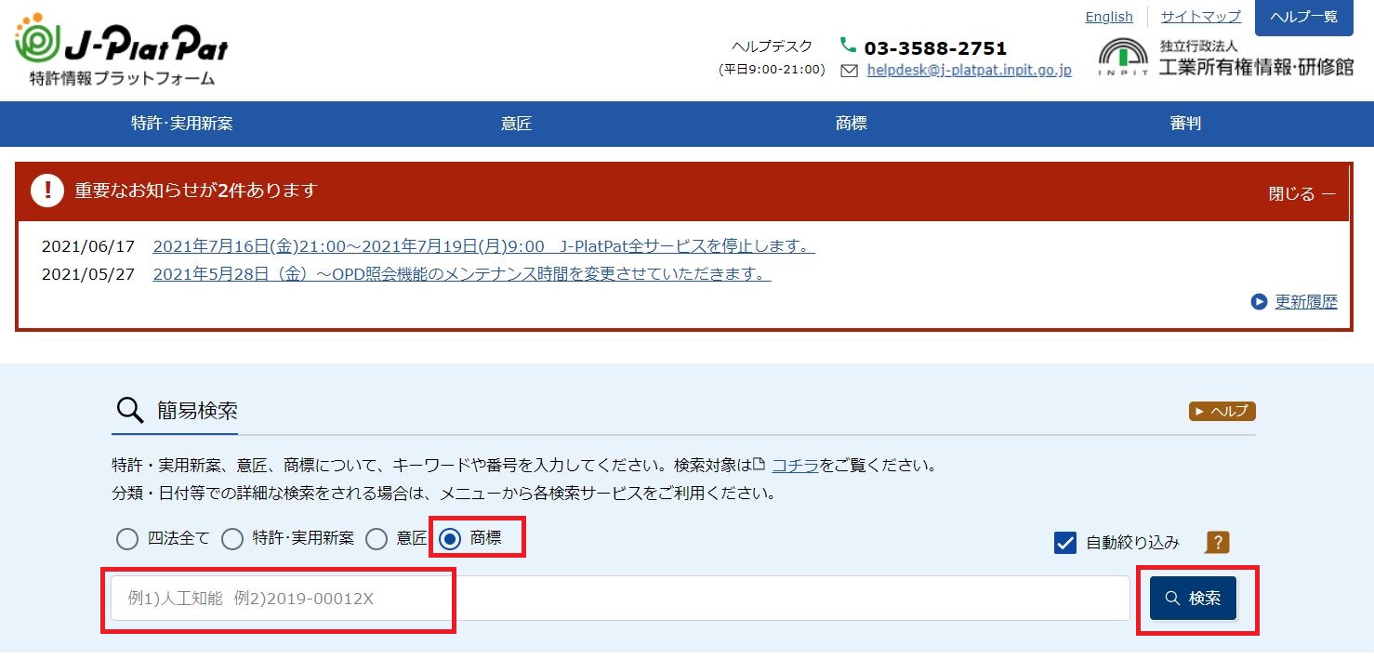The width and height of the screenshot is (1374, 672).
Task: Select the 特許・実用新案 radio button
Action: point(231,537)
